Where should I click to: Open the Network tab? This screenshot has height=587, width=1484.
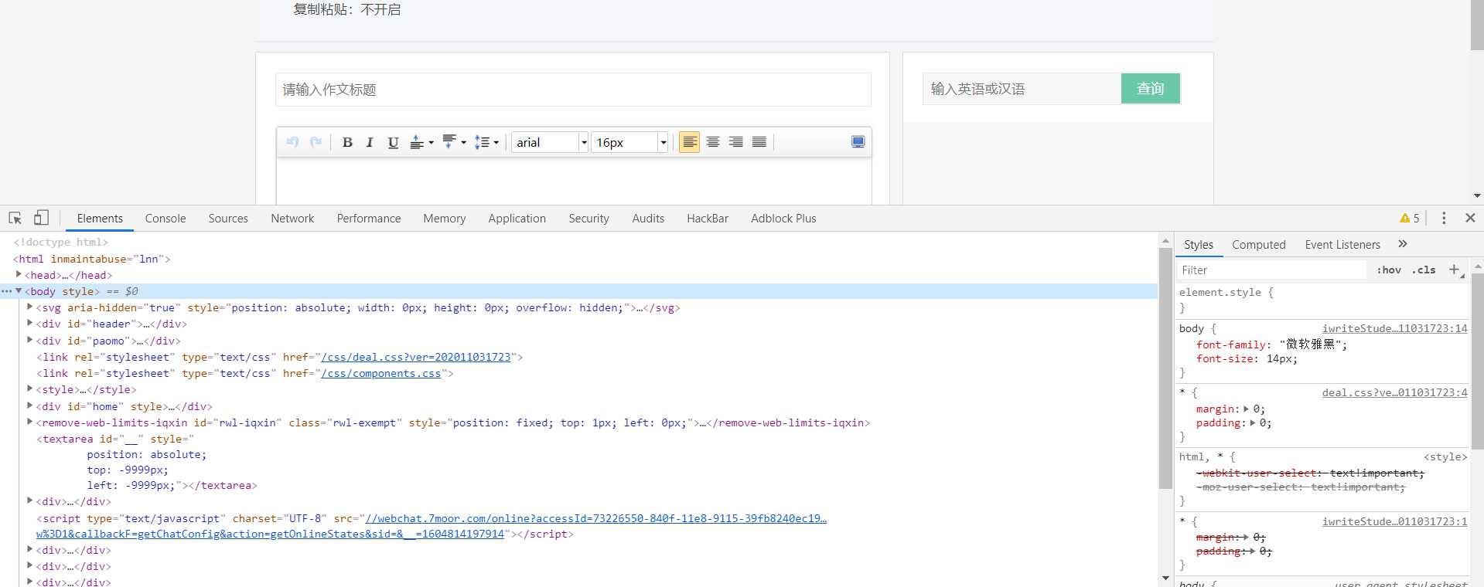[x=292, y=219]
